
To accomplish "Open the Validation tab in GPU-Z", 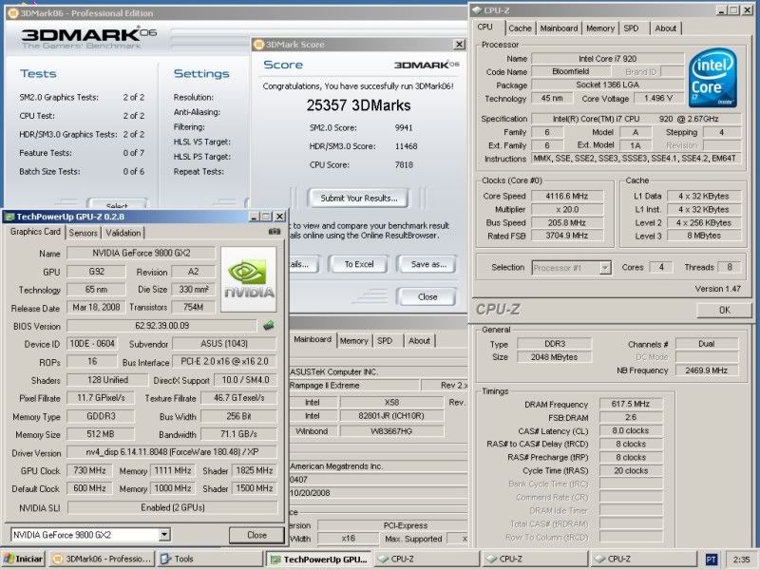I will pos(123,232).
